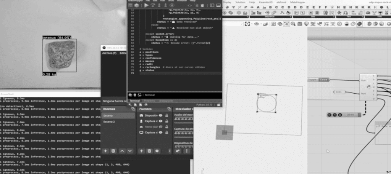391x174 pixels.
Task: Toggle the True boolean switch in Grasshopper
Action: [x=323, y=80]
